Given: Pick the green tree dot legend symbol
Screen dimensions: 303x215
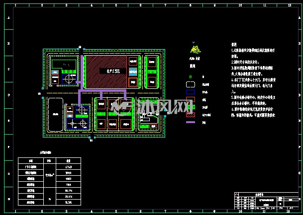Looking at the screenshot, I should point(191,77).
